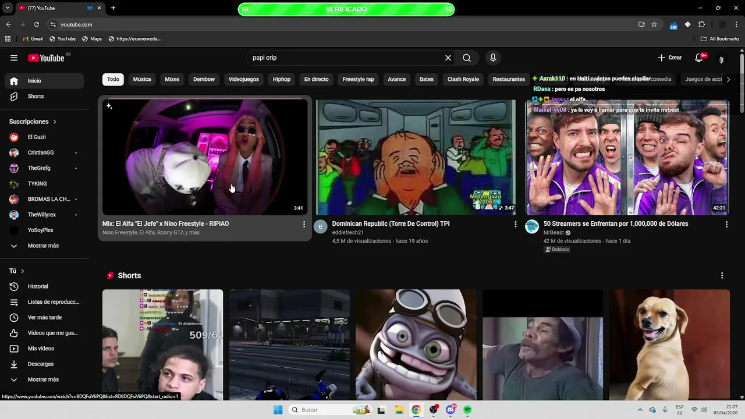Screen dimensions: 745x419
Task: Open the Crazy Frog short
Action: tap(416, 345)
